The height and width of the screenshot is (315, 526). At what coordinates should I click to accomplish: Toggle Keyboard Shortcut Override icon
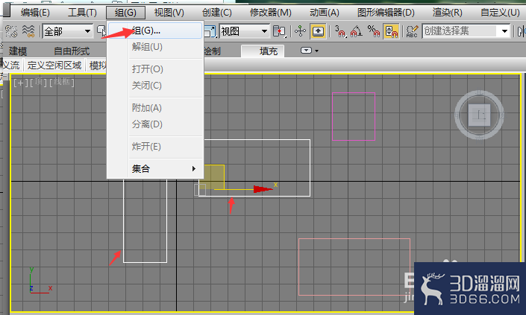coord(318,31)
